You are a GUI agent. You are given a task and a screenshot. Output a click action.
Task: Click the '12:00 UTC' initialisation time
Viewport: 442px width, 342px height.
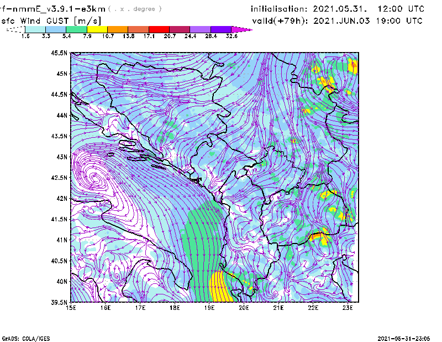401,9
